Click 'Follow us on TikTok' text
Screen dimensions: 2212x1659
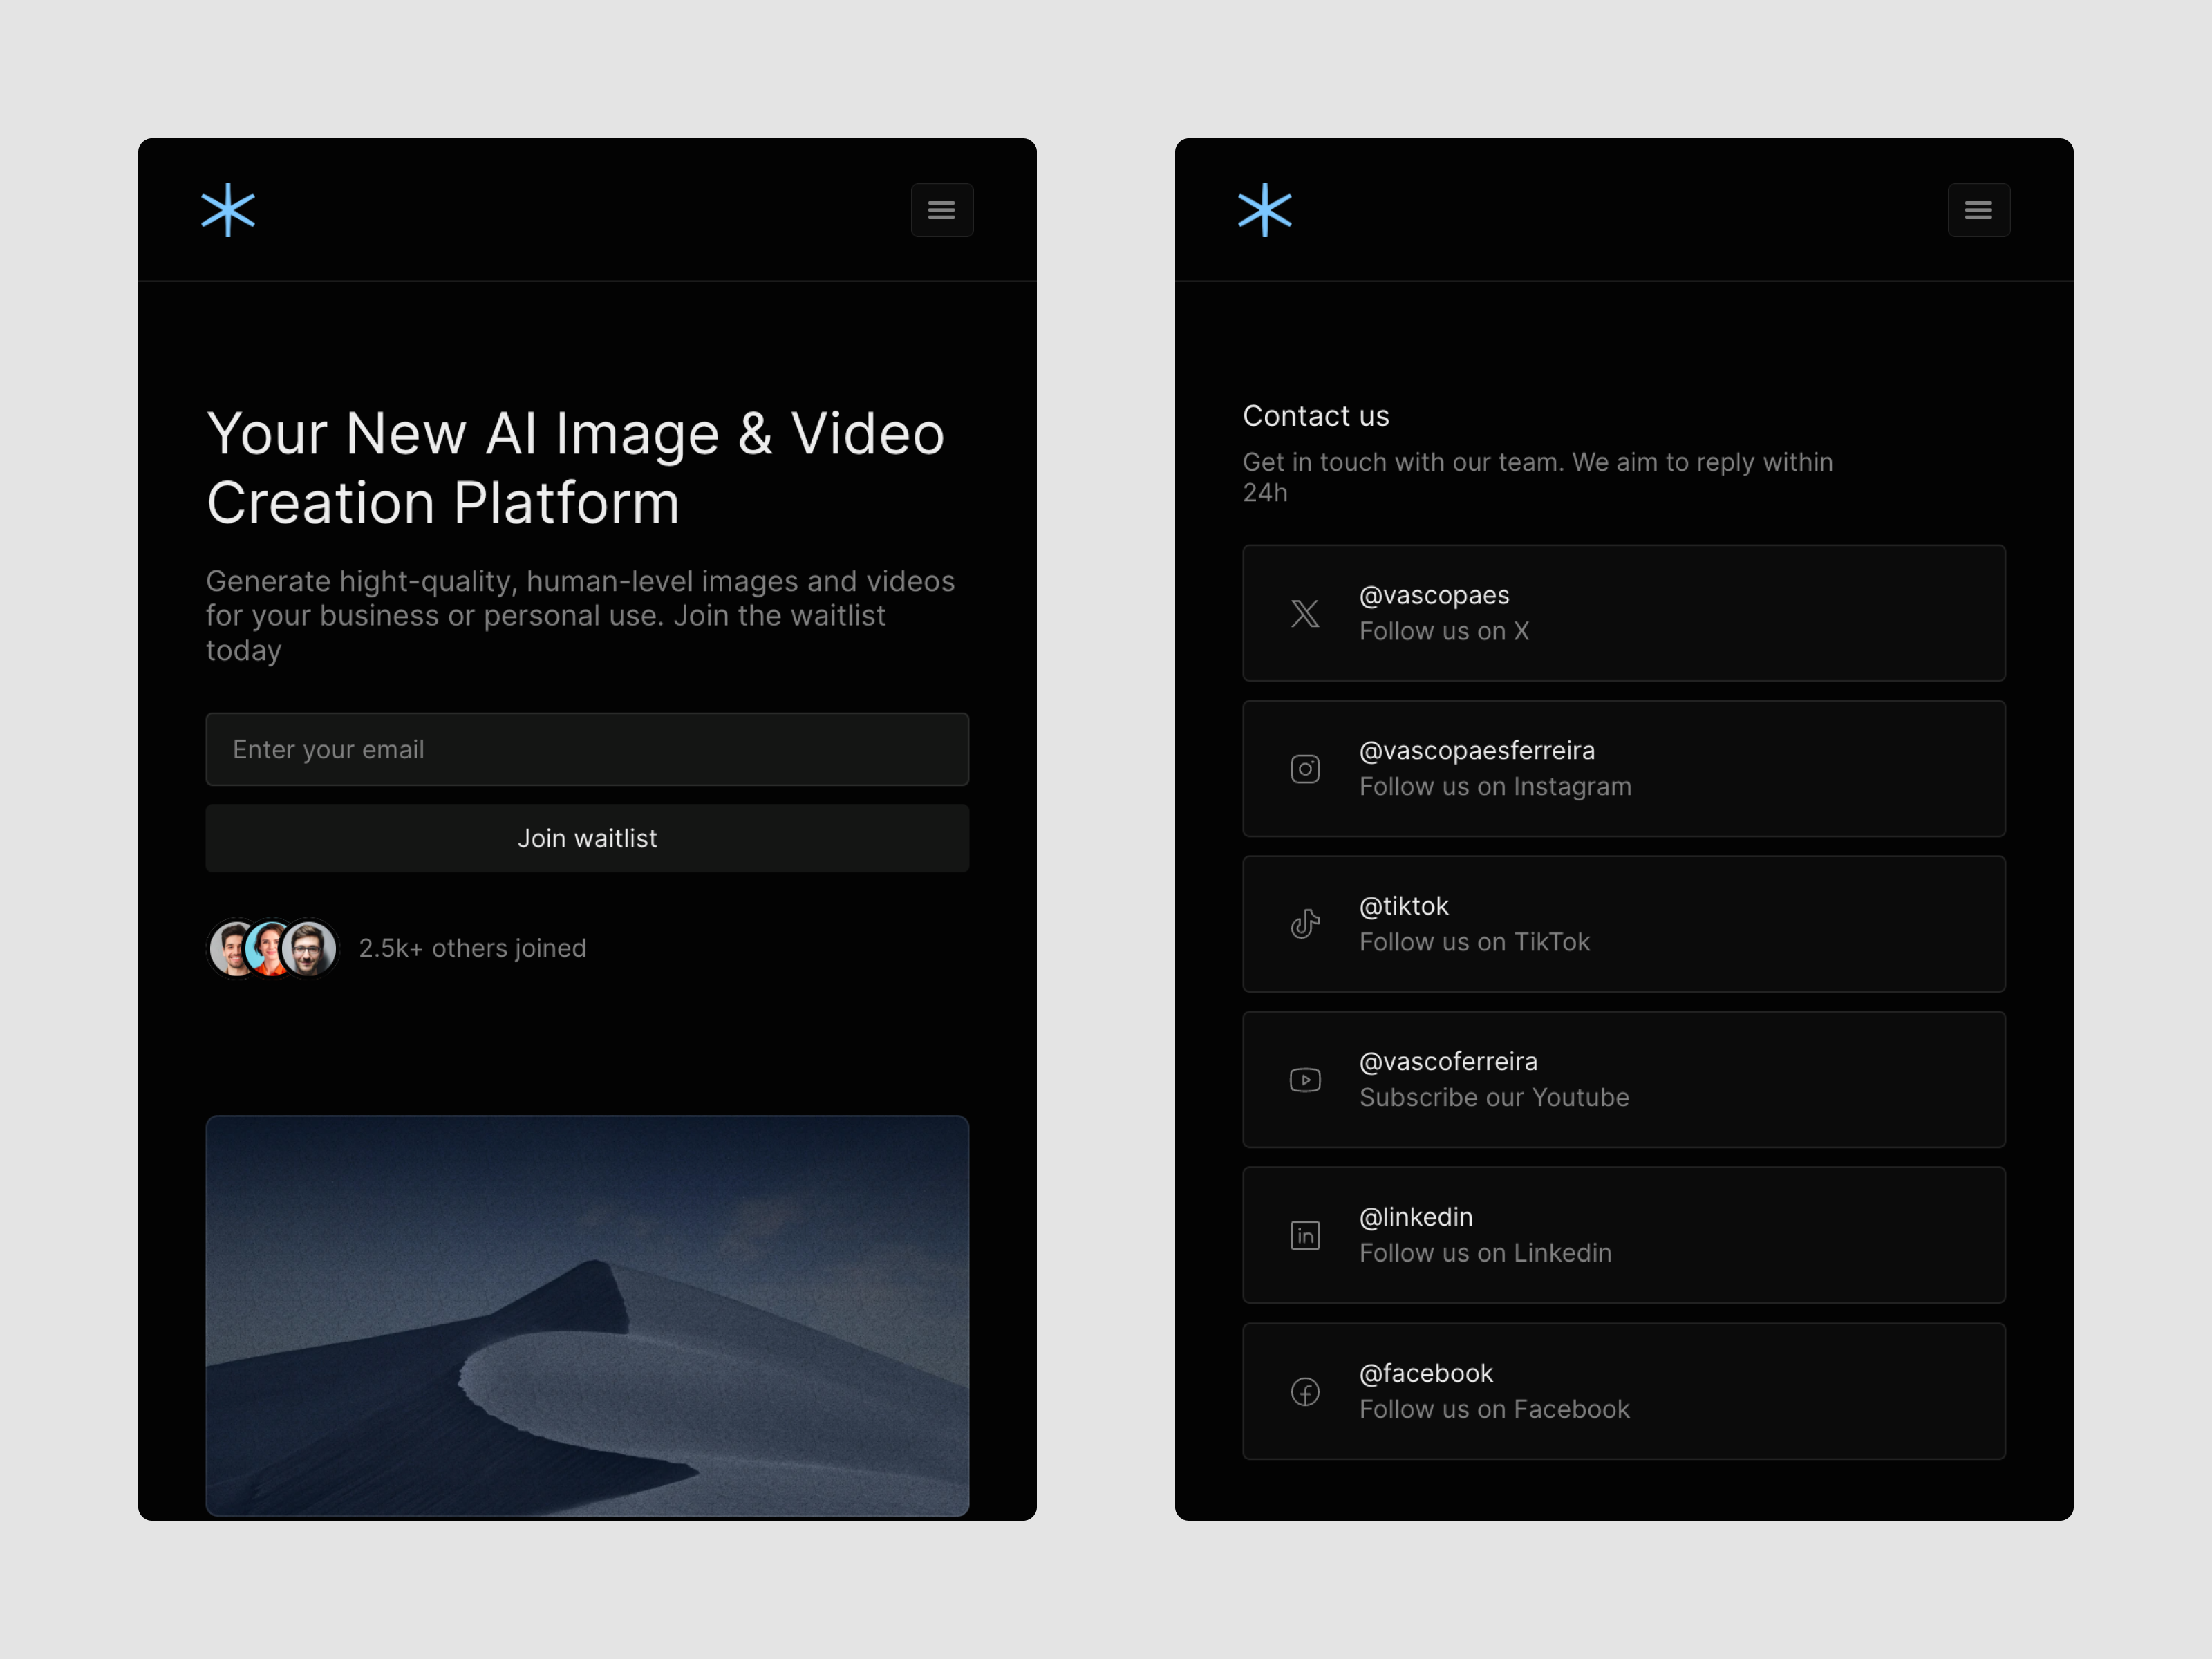click(1474, 942)
